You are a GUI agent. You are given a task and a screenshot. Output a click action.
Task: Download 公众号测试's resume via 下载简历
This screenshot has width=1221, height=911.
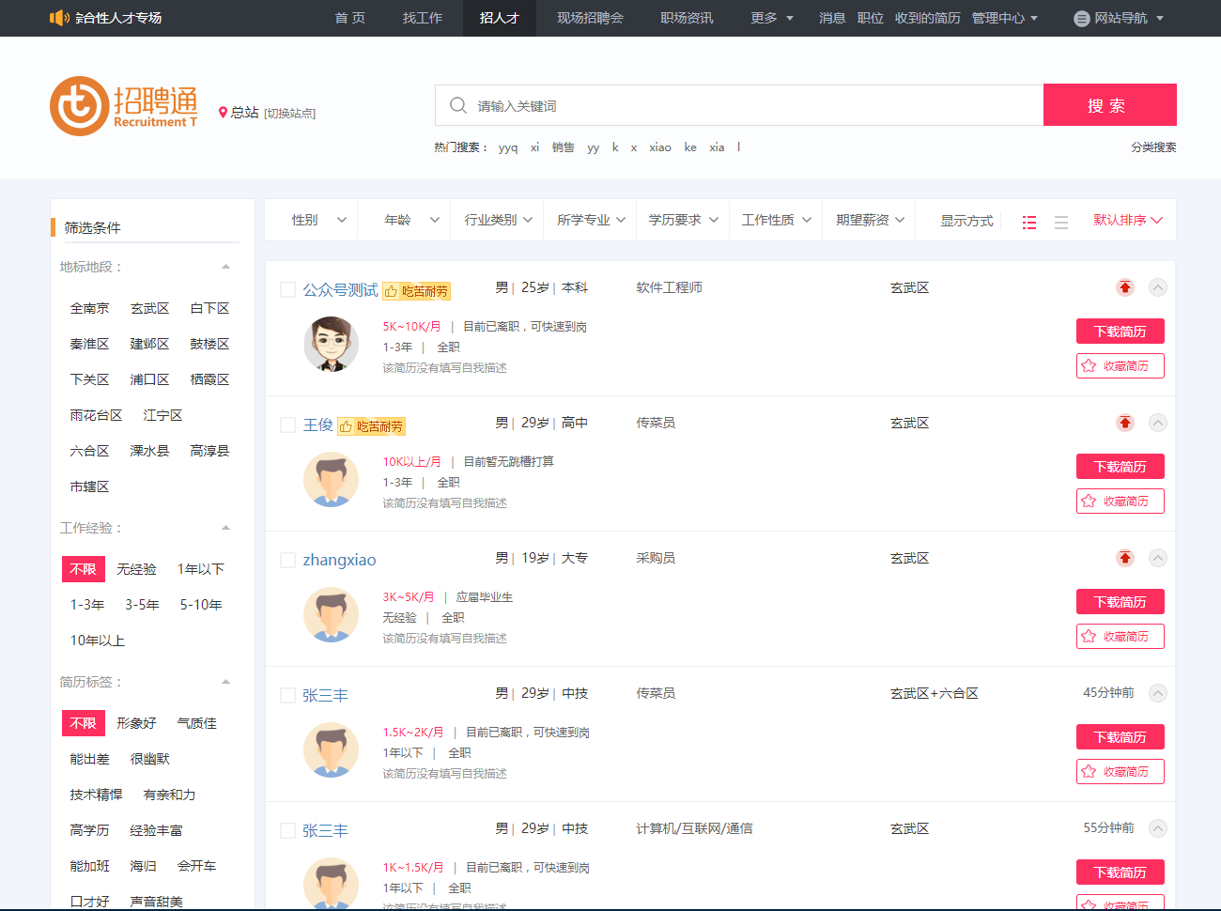coord(1120,332)
